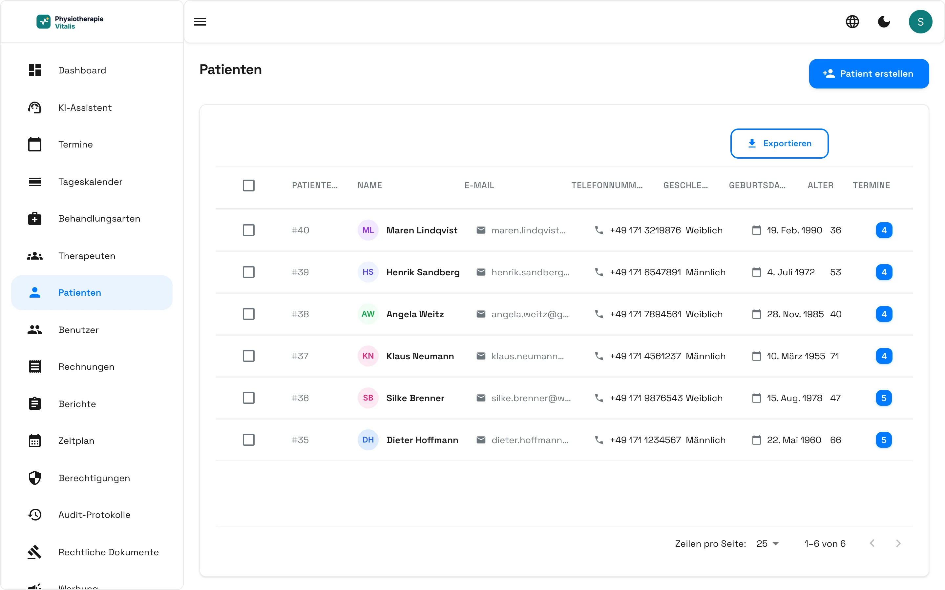The image size is (945, 590).
Task: Click the Therapeuten group icon
Action: 35,256
